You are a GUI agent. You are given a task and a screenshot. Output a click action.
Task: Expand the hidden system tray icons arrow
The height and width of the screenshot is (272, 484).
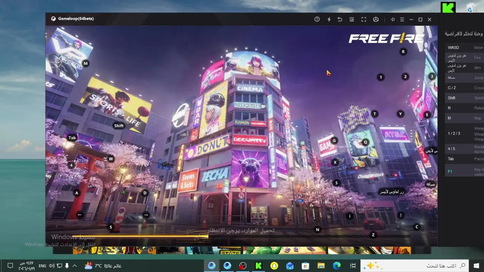tap(74, 266)
